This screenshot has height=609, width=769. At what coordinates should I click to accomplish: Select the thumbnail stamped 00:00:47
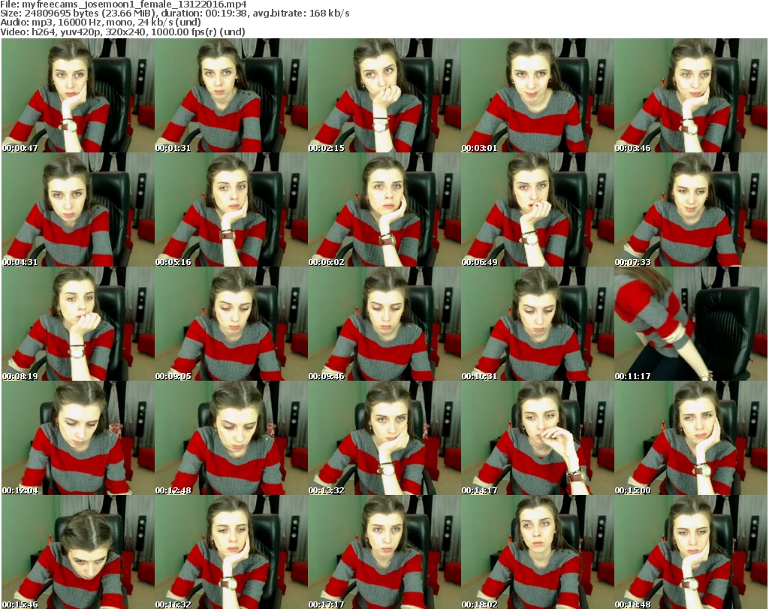tap(78, 95)
